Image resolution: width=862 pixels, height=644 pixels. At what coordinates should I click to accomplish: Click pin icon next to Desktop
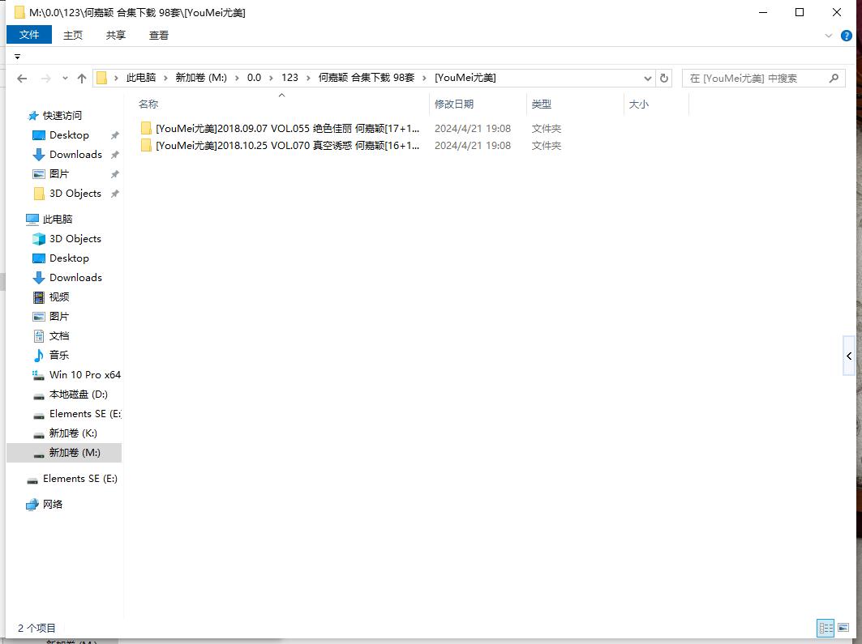[x=115, y=135]
